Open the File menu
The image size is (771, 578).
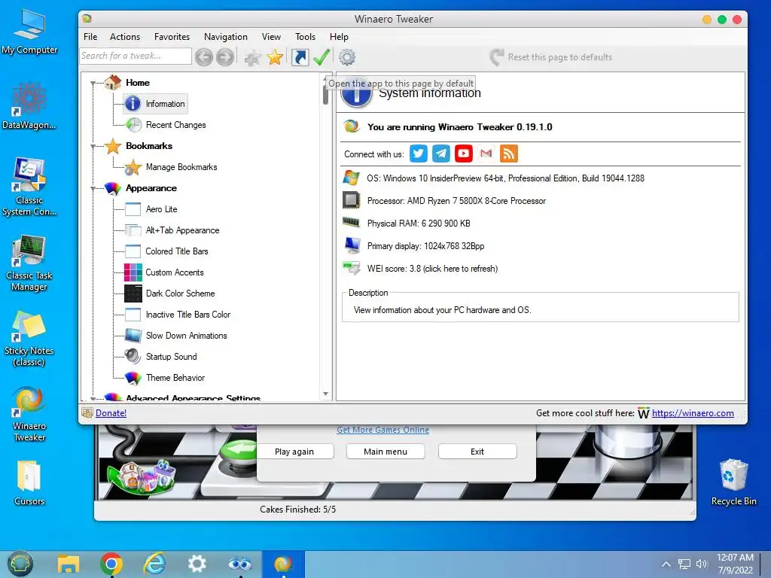pos(90,37)
